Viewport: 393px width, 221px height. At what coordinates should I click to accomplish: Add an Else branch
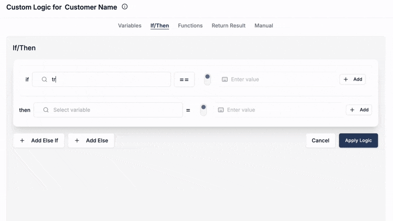coord(91,140)
